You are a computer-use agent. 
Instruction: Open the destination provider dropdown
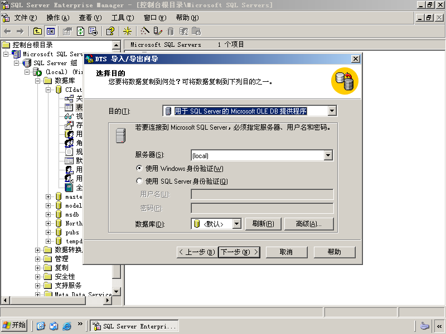(x=332, y=111)
